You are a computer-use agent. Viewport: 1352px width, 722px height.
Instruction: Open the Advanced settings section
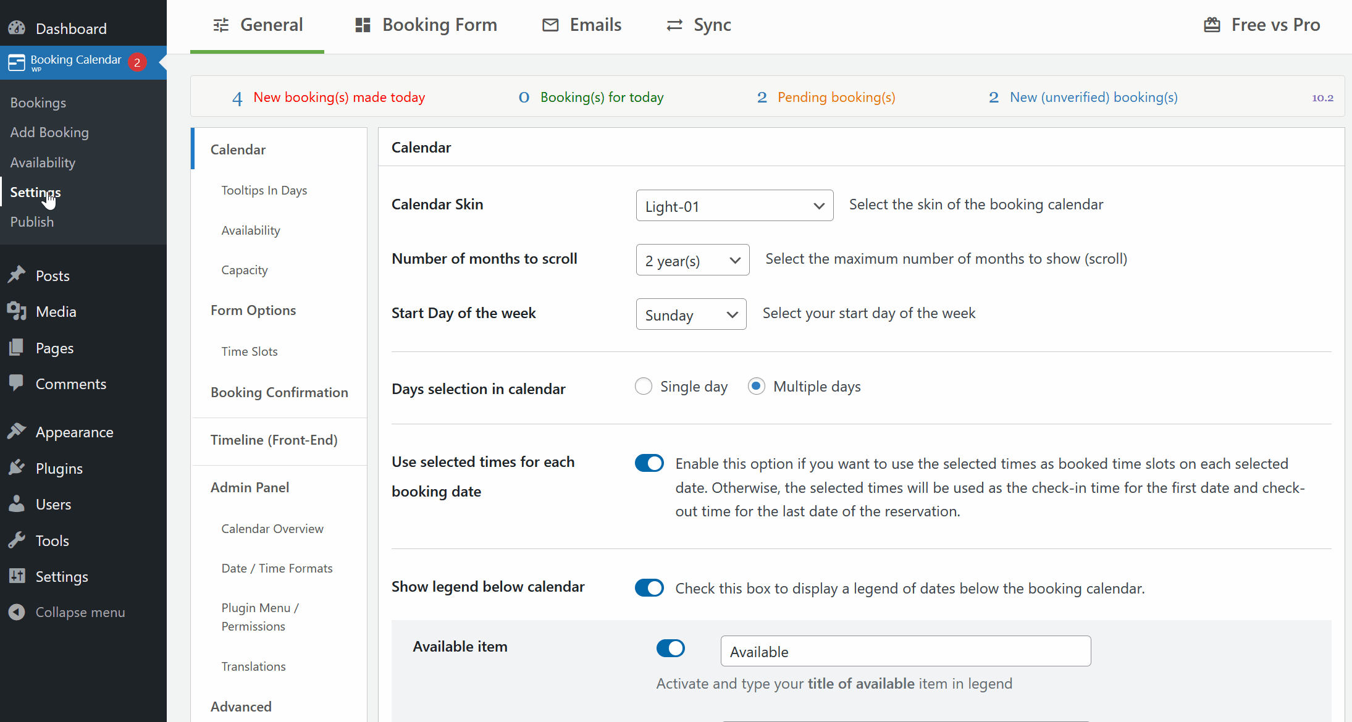tap(241, 707)
